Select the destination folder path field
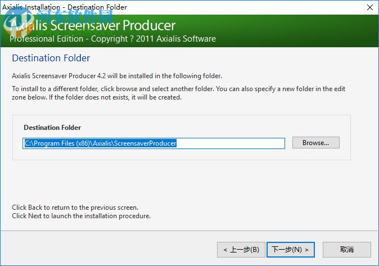The height and width of the screenshot is (266, 379). (154, 143)
